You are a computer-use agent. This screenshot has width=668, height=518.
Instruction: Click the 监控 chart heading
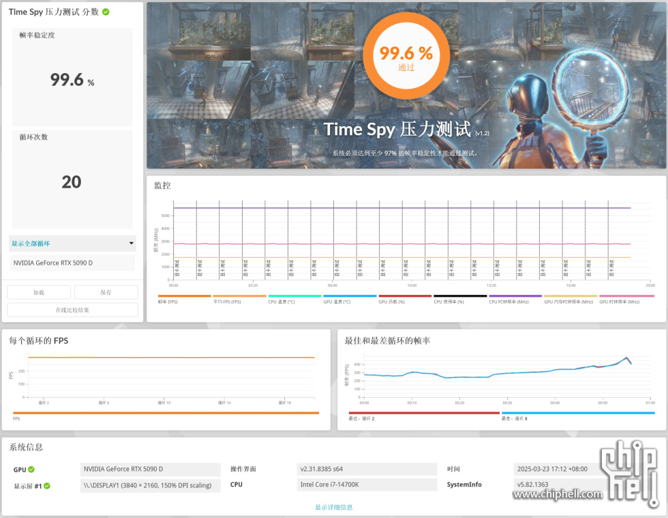pyautogui.click(x=162, y=185)
